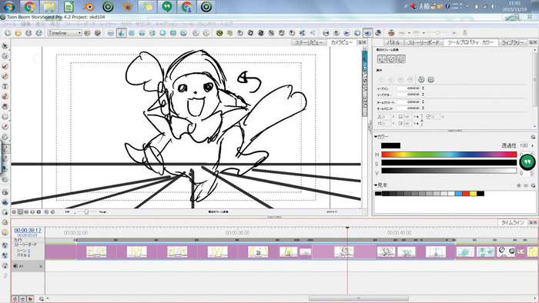The height and width of the screenshot is (303, 539).
Task: Toggle loop playback in toolbar
Action: [x=357, y=33]
